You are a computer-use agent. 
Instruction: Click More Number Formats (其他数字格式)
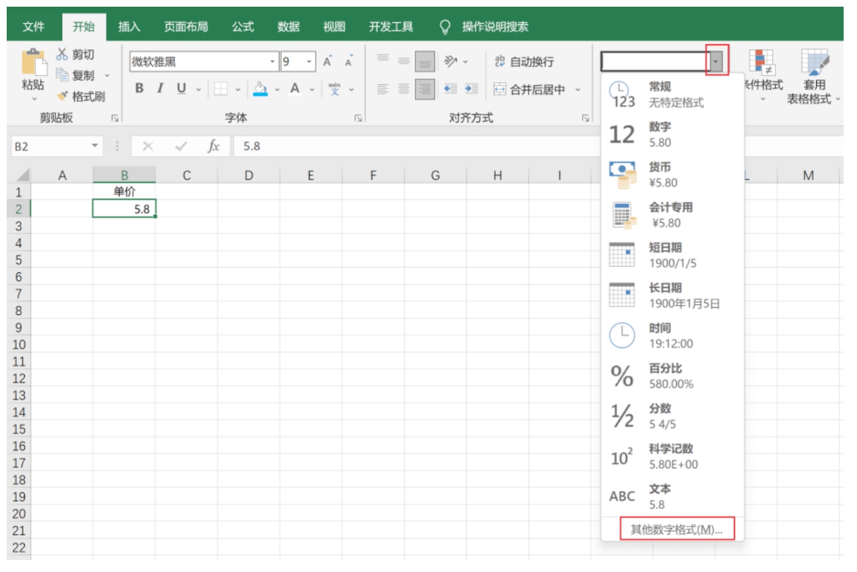[x=676, y=529]
